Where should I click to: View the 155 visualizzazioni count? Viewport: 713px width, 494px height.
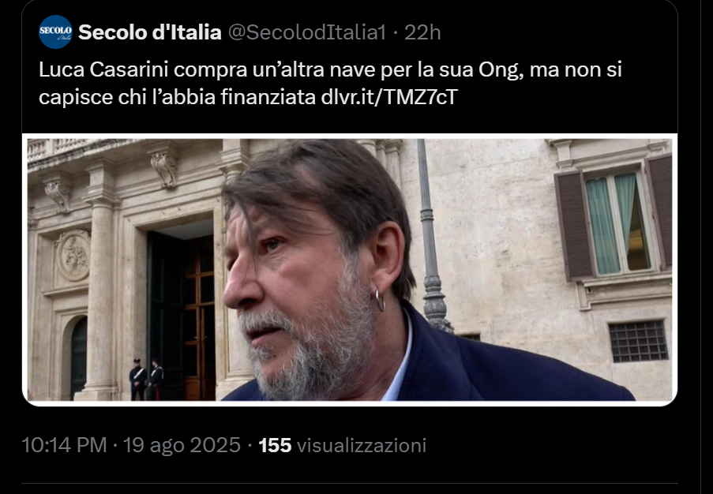(x=343, y=445)
